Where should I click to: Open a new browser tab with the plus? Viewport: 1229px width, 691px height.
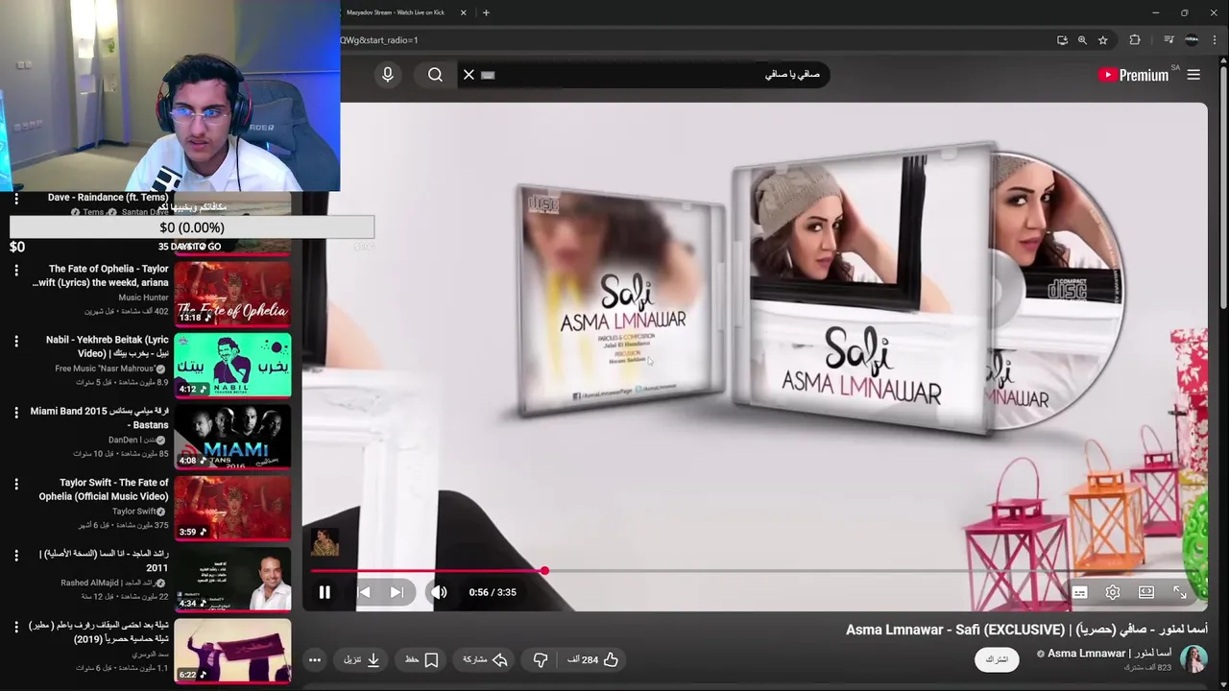pos(486,12)
